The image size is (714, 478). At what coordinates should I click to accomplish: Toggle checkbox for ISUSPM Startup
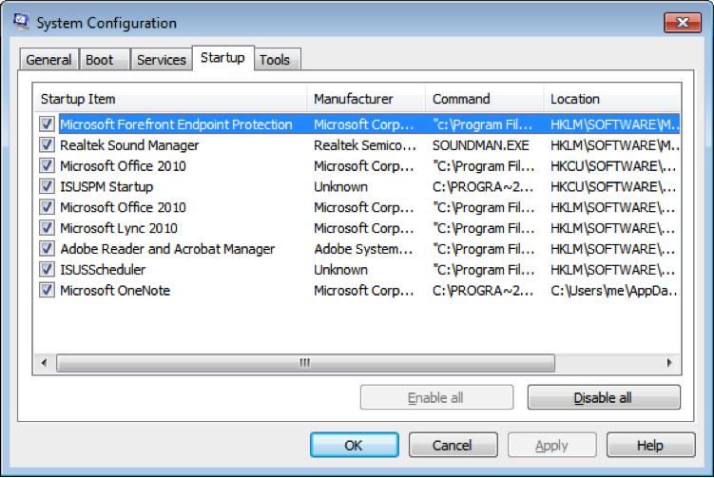[x=47, y=186]
